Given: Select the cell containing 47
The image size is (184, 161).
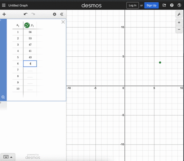Looking at the screenshot, I should (30, 44).
